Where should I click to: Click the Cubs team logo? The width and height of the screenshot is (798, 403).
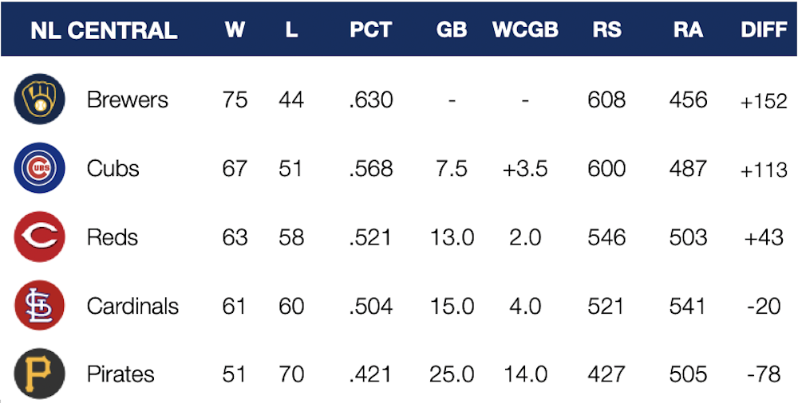point(38,169)
